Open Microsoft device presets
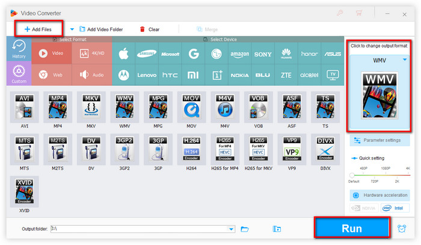This screenshot has width=421, height=245. (170, 54)
